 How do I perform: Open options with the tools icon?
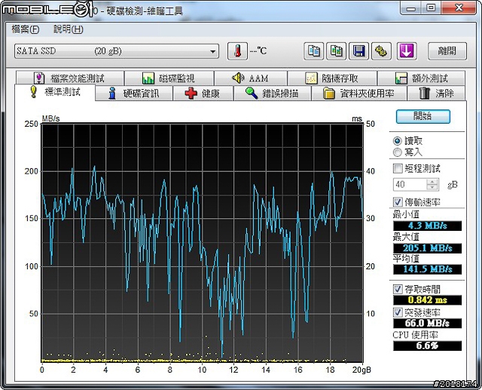pos(381,51)
